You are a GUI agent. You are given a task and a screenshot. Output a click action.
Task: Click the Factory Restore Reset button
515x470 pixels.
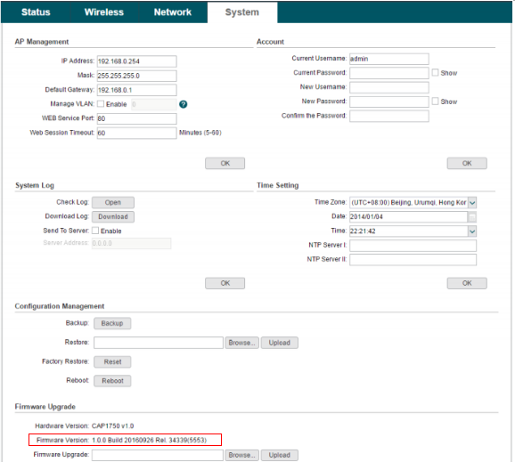click(112, 361)
